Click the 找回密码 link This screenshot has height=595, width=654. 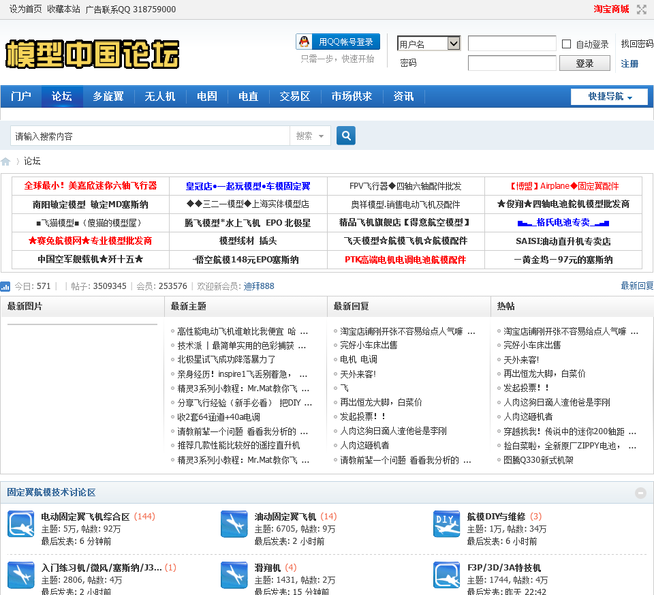tap(637, 44)
